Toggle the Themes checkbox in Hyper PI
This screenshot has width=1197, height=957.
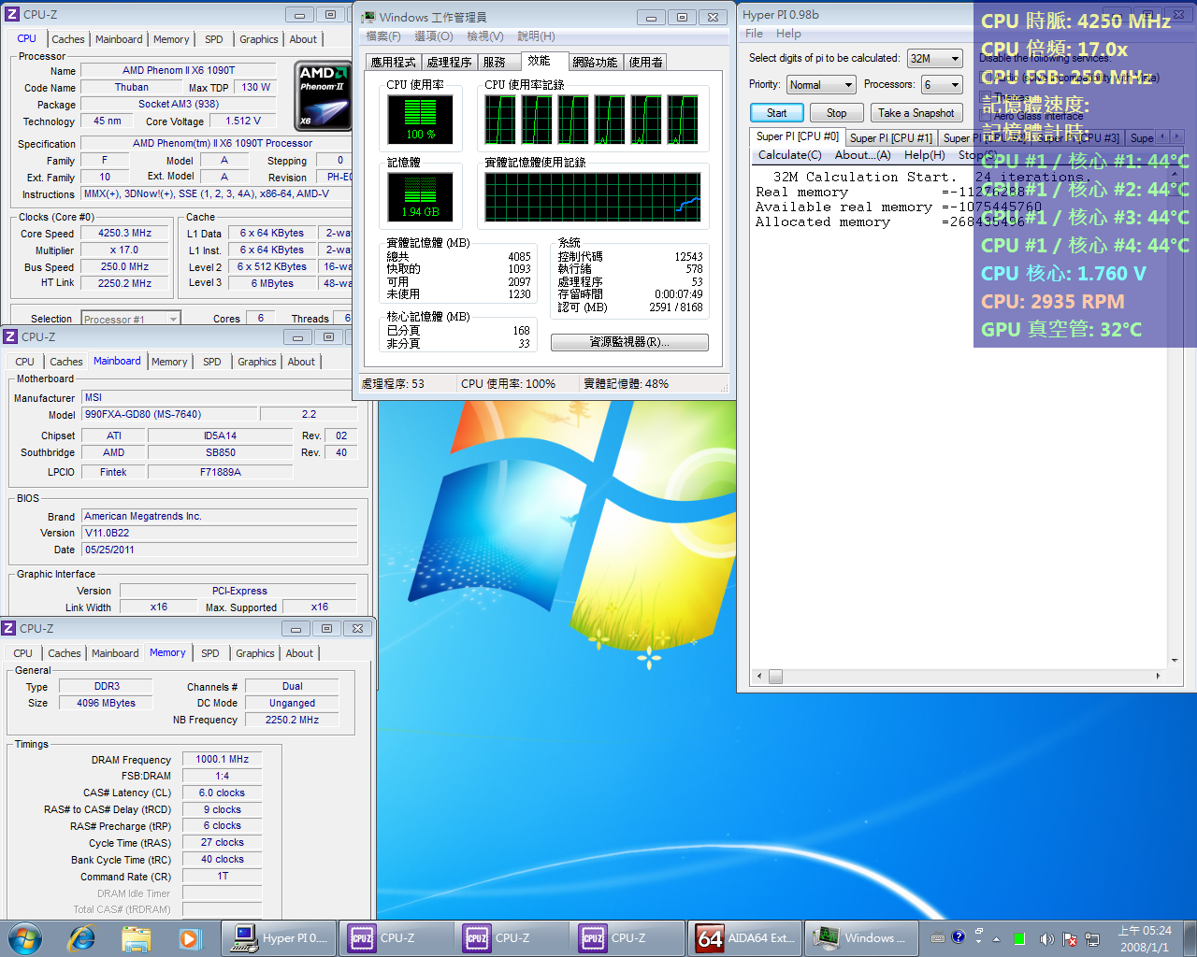tap(985, 97)
